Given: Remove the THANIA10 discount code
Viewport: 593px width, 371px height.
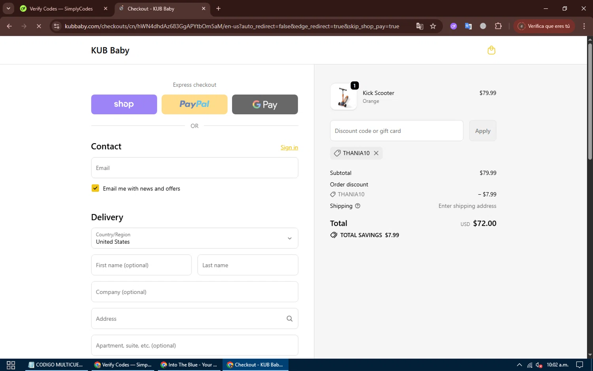Looking at the screenshot, I should point(376,153).
